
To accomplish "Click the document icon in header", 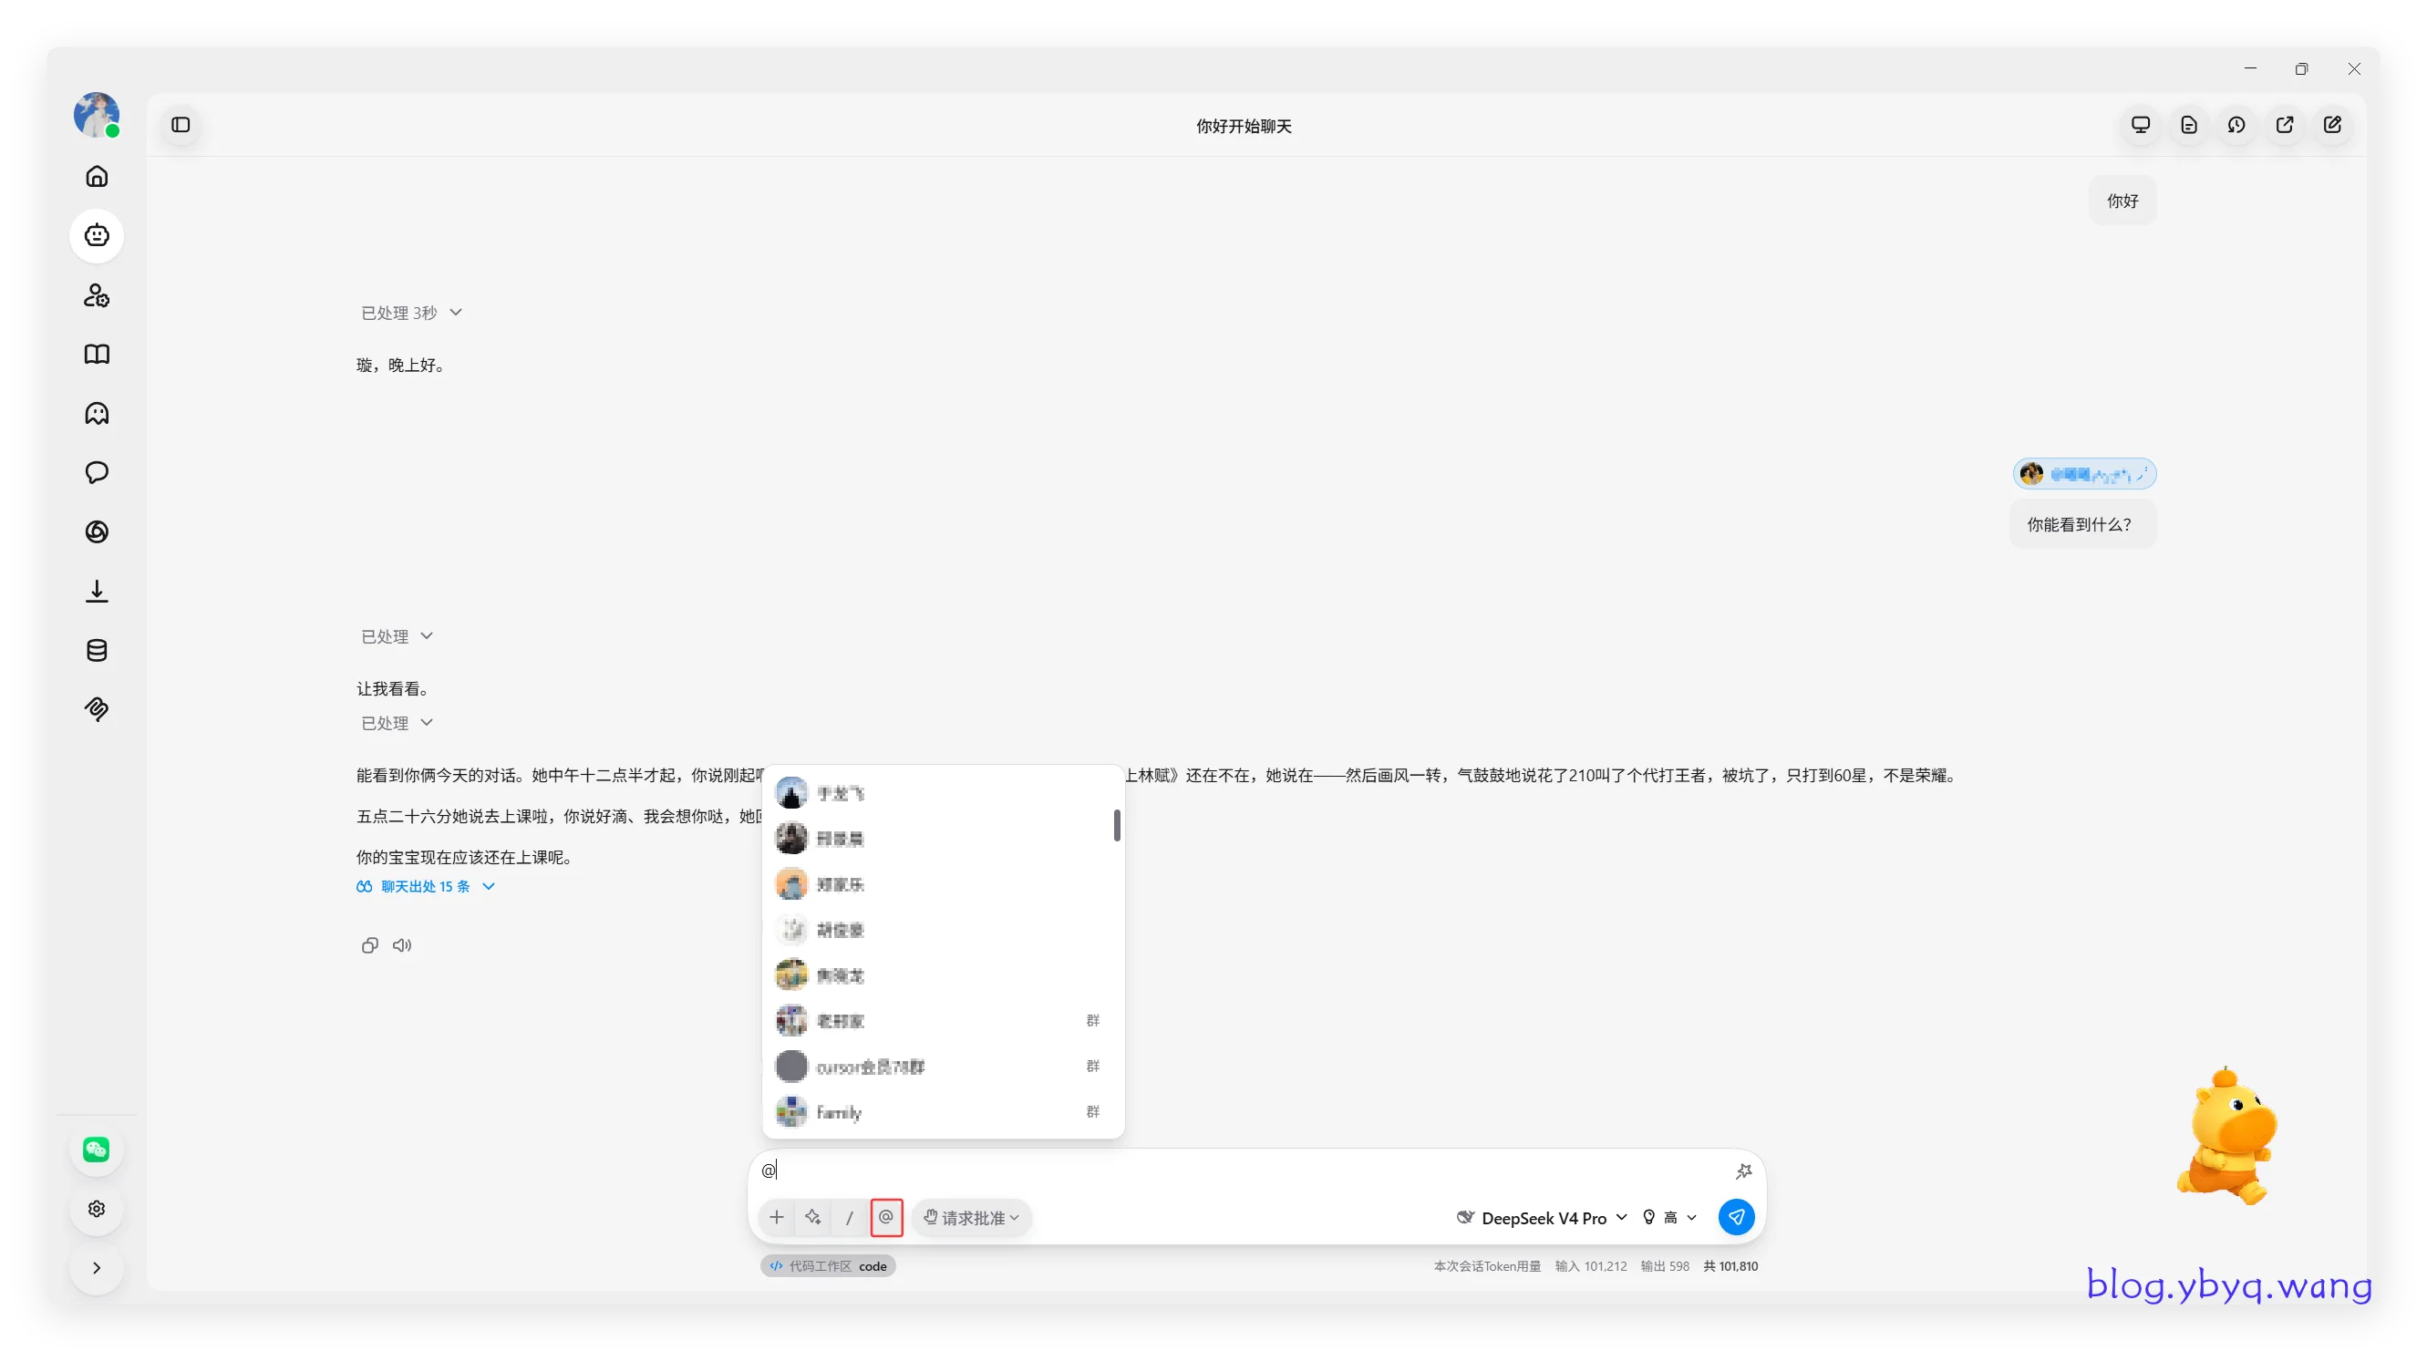I will [x=2188, y=124].
